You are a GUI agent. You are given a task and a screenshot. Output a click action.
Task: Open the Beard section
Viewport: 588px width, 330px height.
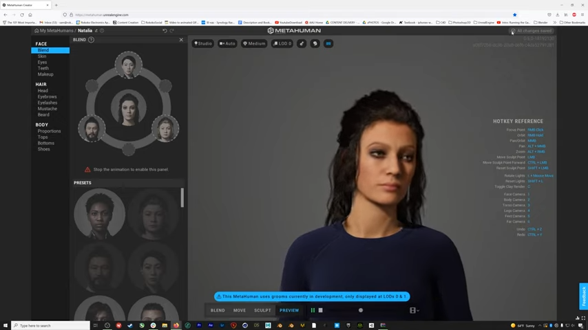point(43,115)
